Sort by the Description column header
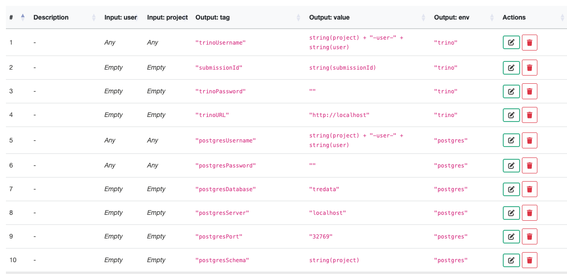 point(51,17)
